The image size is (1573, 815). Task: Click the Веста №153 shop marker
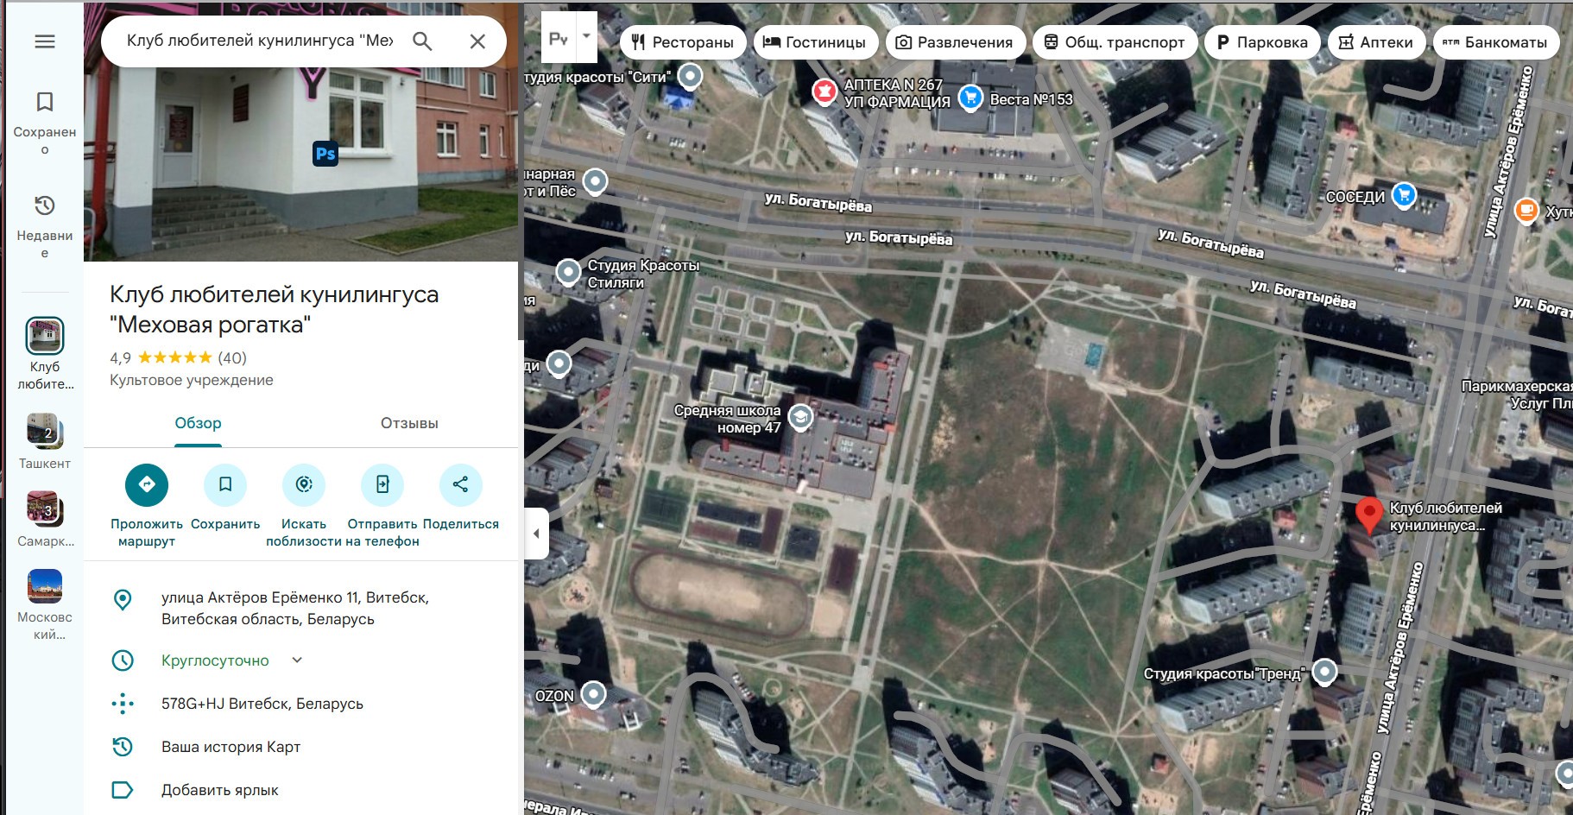pyautogui.click(x=971, y=98)
